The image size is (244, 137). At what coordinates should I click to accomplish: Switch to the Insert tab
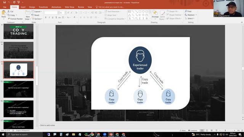(x=23, y=7)
